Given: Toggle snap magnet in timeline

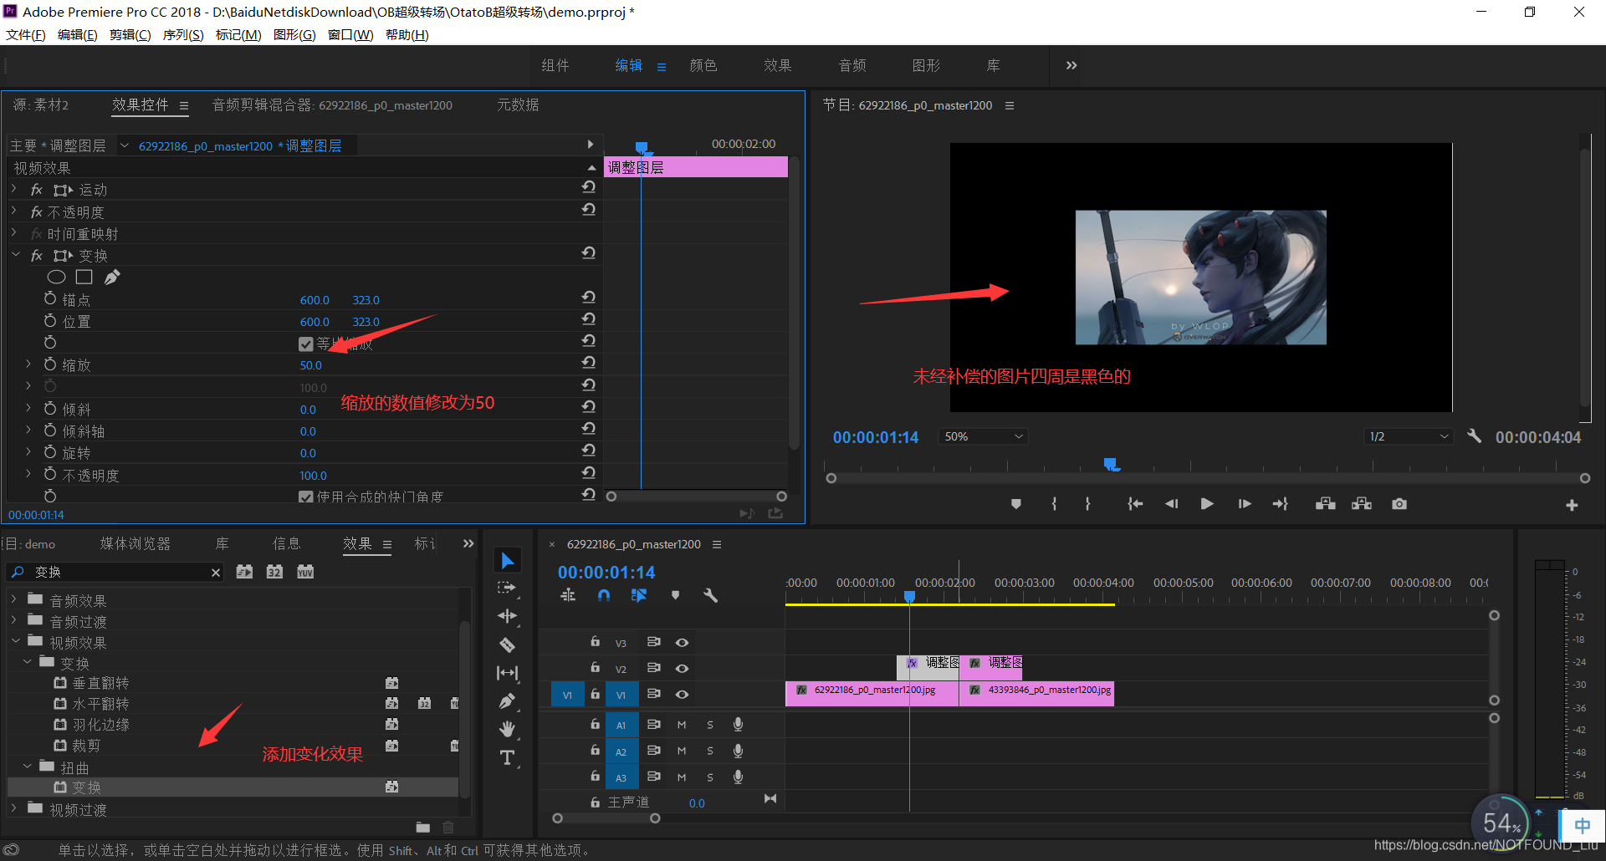Looking at the screenshot, I should [604, 595].
